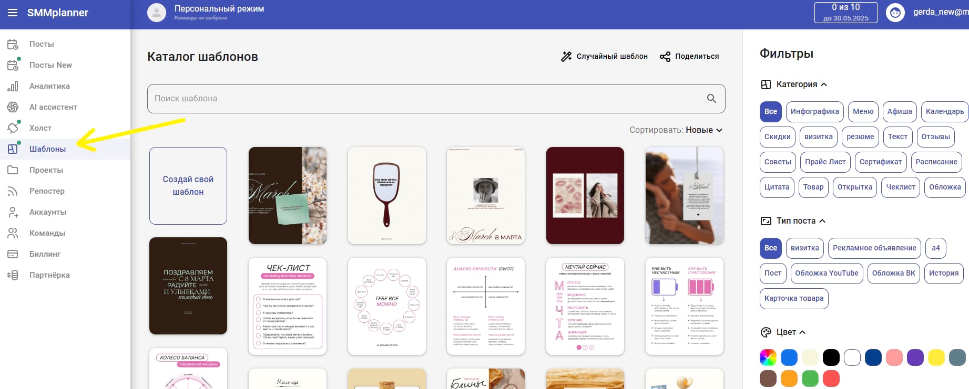969x389 pixels.
Task: Click the Поиск шаблона search field
Action: click(436, 99)
